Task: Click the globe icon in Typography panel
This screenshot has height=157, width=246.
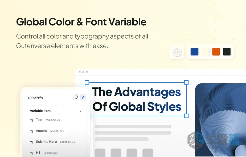Action: [76, 97]
